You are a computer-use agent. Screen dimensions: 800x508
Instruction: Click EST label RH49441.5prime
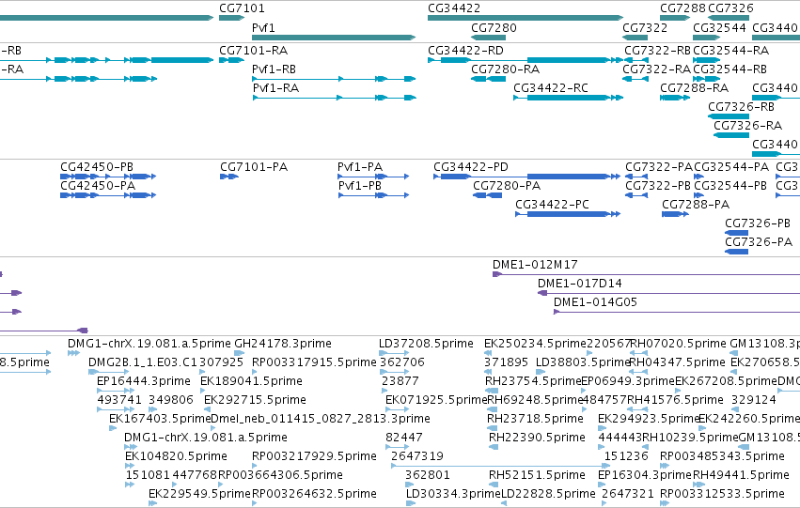point(742,476)
